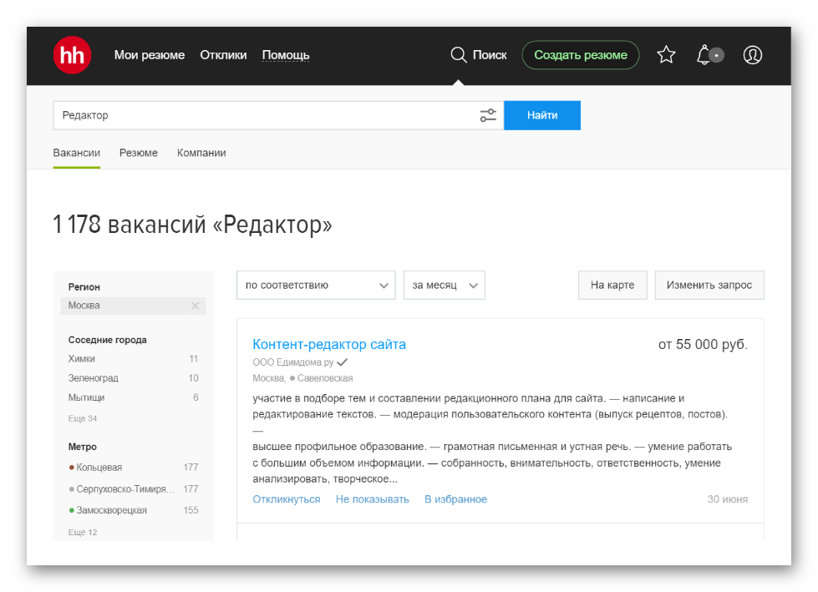The height and width of the screenshot is (592, 818).
Task: Open the Контент-редактор сайта vacancy
Action: point(328,344)
